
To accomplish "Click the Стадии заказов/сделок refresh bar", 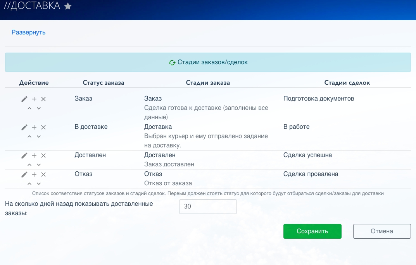I will tap(208, 62).
